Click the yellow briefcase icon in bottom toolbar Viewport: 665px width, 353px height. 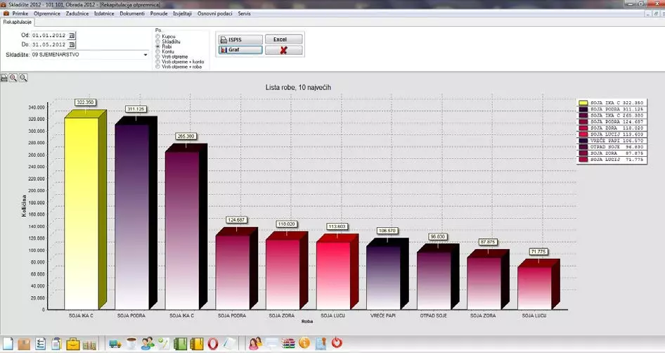coord(72,344)
